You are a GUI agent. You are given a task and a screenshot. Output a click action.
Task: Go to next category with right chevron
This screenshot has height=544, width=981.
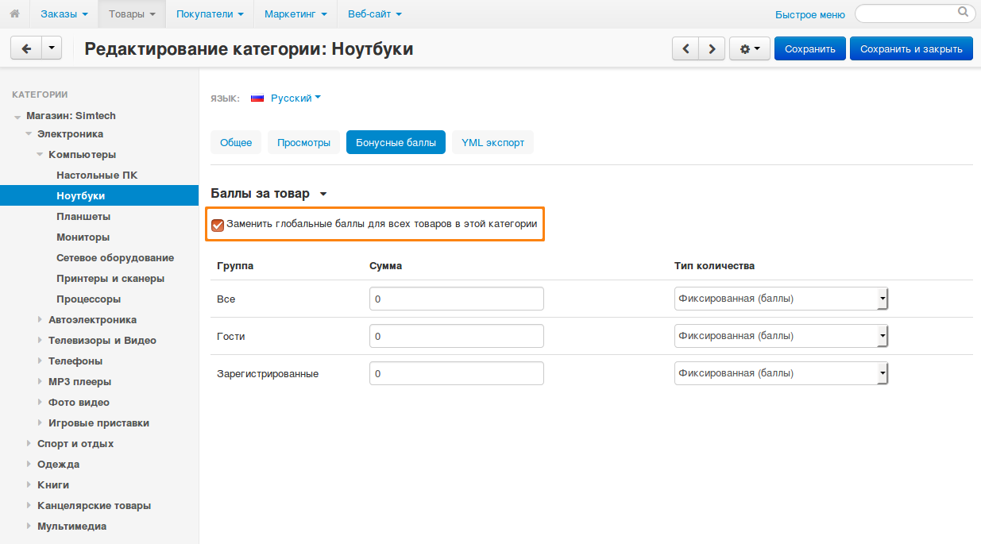[x=713, y=48]
